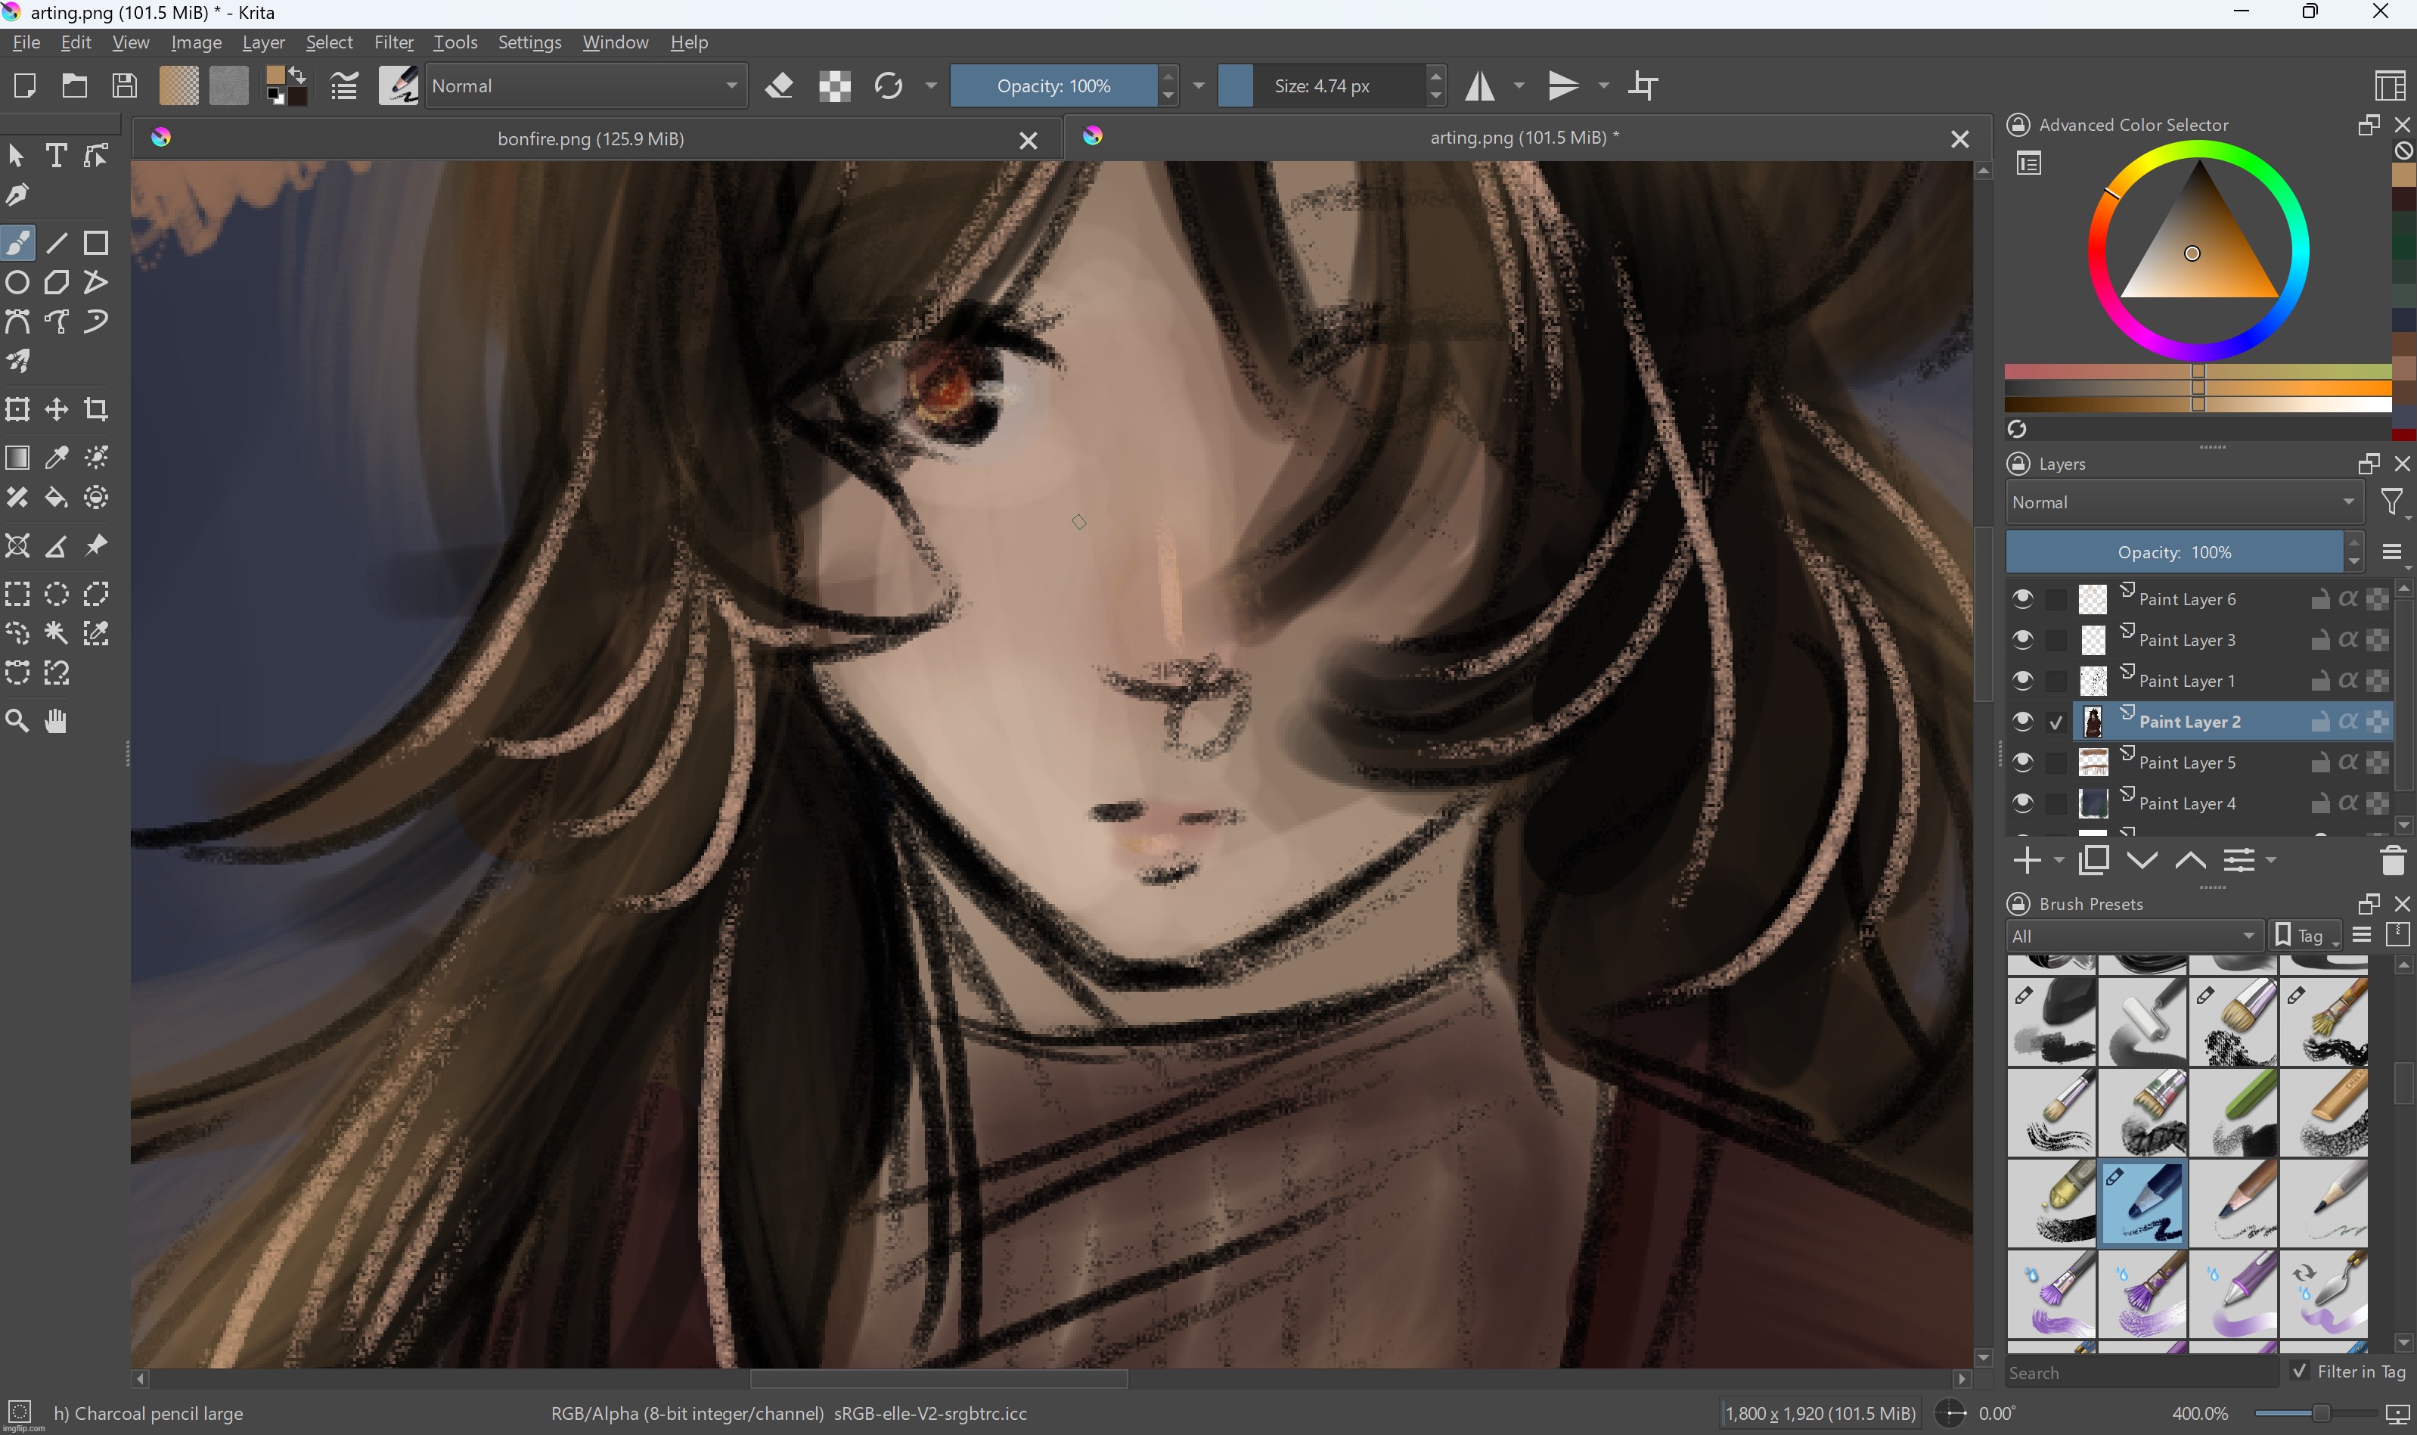Open the Filter menu
The width and height of the screenshot is (2417, 1435).
pyautogui.click(x=393, y=42)
